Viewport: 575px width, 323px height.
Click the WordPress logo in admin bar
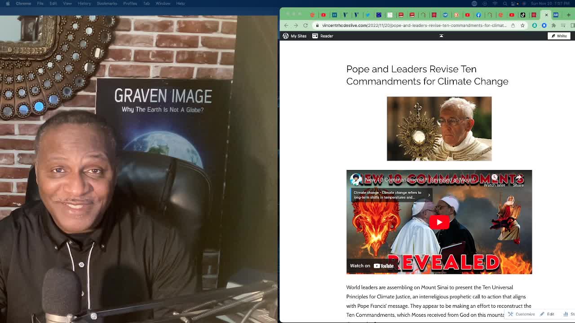[x=286, y=36]
